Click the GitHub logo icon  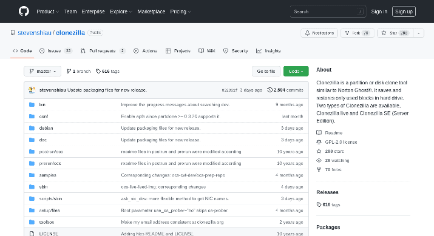tap(24, 12)
